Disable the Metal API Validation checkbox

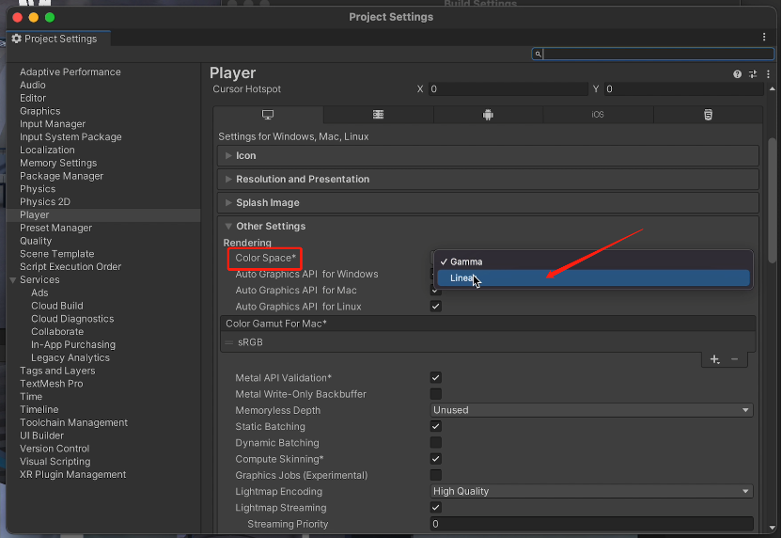click(x=436, y=378)
